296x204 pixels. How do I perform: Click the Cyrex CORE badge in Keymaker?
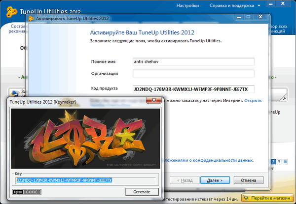click(27, 192)
